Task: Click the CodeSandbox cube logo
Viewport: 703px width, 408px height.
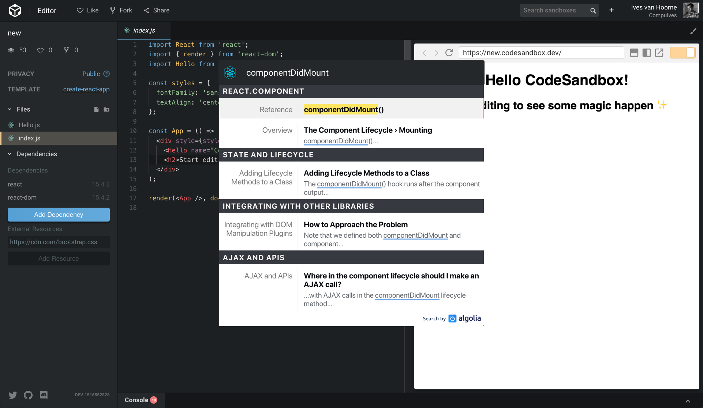Action: pos(15,11)
